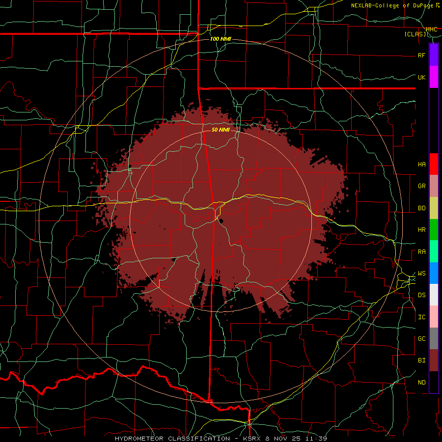The height and width of the screenshot is (442, 442).
Task: Select the yellow BD big drops swatch
Action: click(434, 208)
